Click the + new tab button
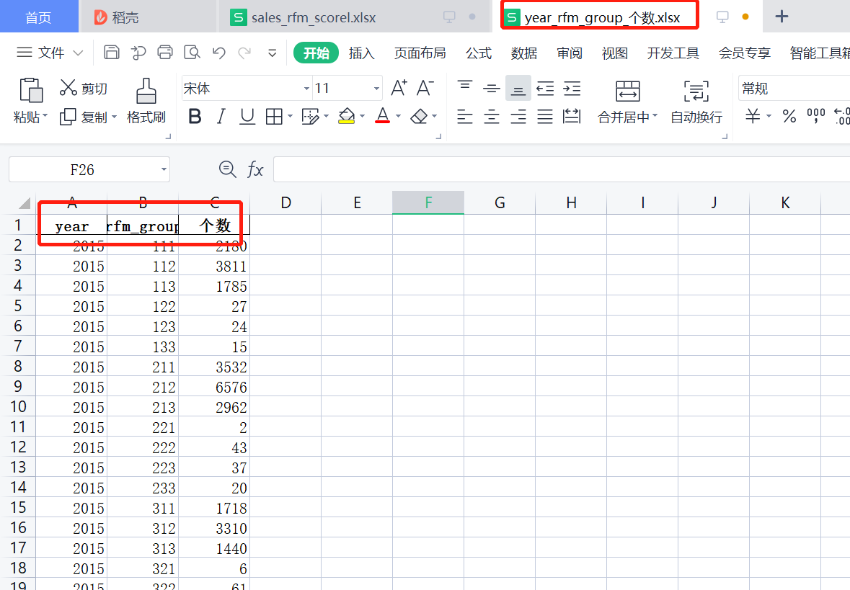850x590 pixels. tap(782, 17)
